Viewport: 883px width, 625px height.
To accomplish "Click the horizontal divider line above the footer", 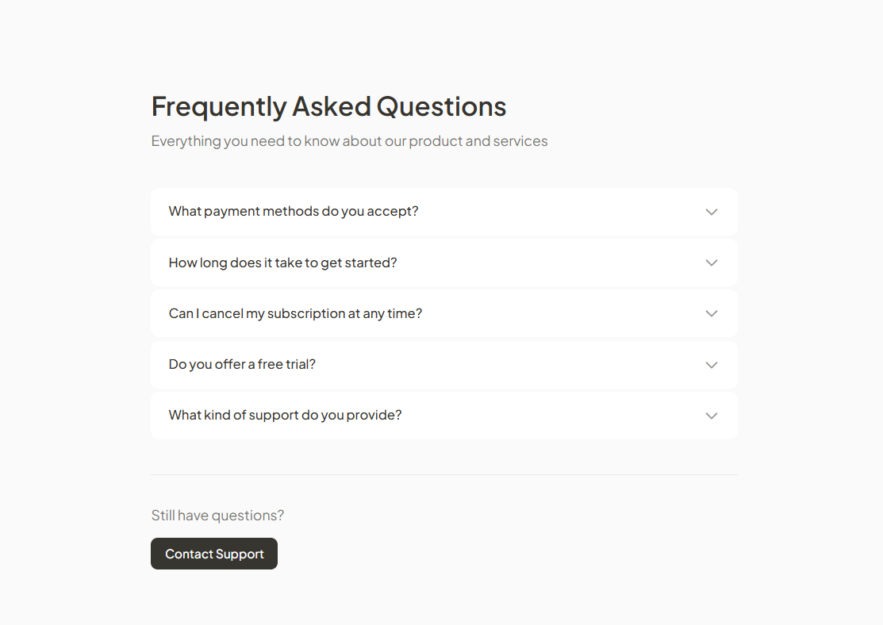I will (444, 474).
